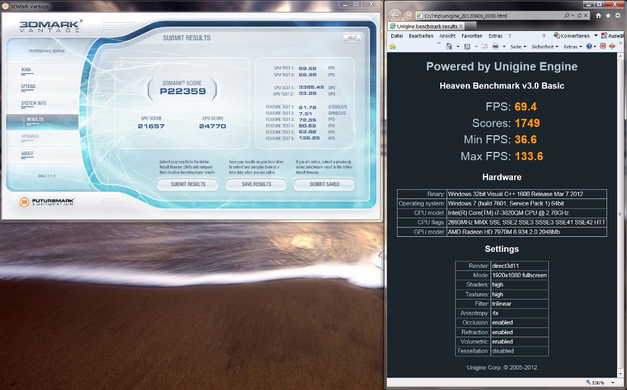Click the Render value direct3d11
The height and width of the screenshot is (390, 627).
tap(519, 266)
